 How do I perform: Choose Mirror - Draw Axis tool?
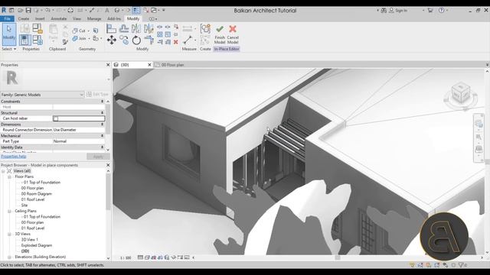[149, 29]
